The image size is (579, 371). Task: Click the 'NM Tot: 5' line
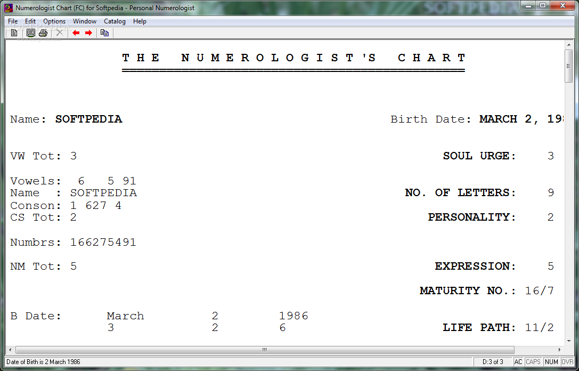(x=44, y=267)
